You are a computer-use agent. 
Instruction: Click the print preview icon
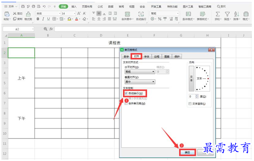(x=39, y=7)
